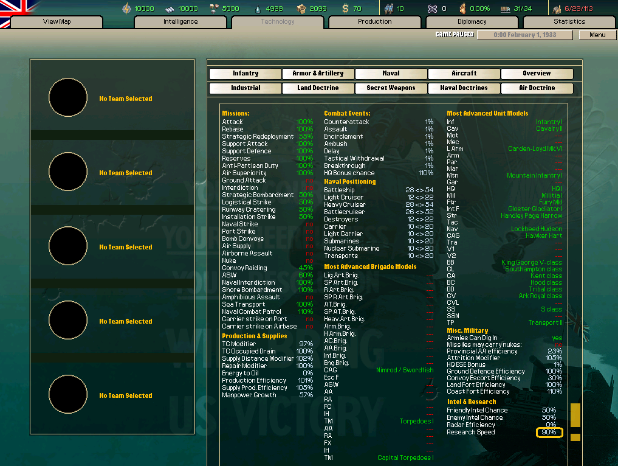The height and width of the screenshot is (466, 618).
Task: Select the Land Doctrine category
Action: [318, 88]
